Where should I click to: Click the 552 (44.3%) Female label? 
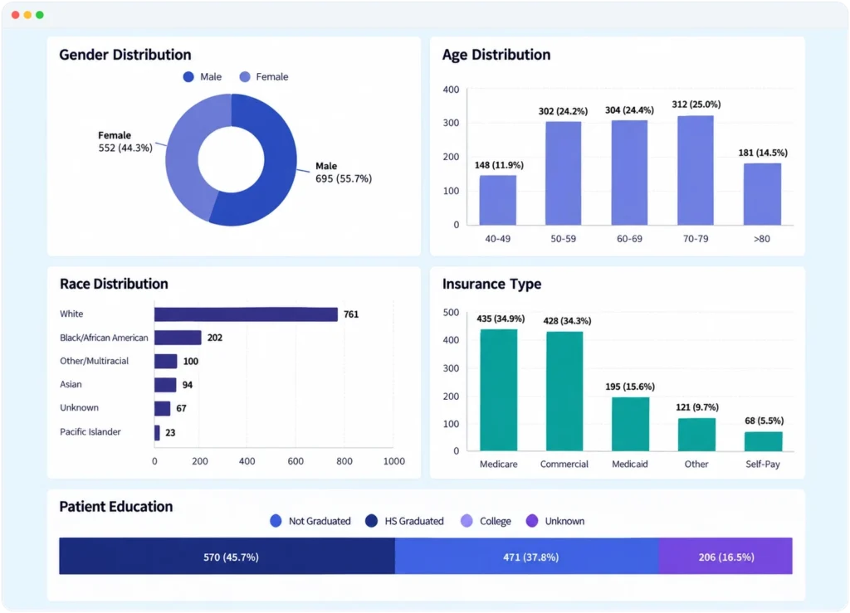coord(125,148)
